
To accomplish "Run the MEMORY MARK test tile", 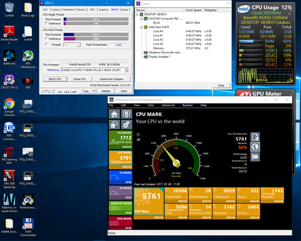I will (120, 208).
